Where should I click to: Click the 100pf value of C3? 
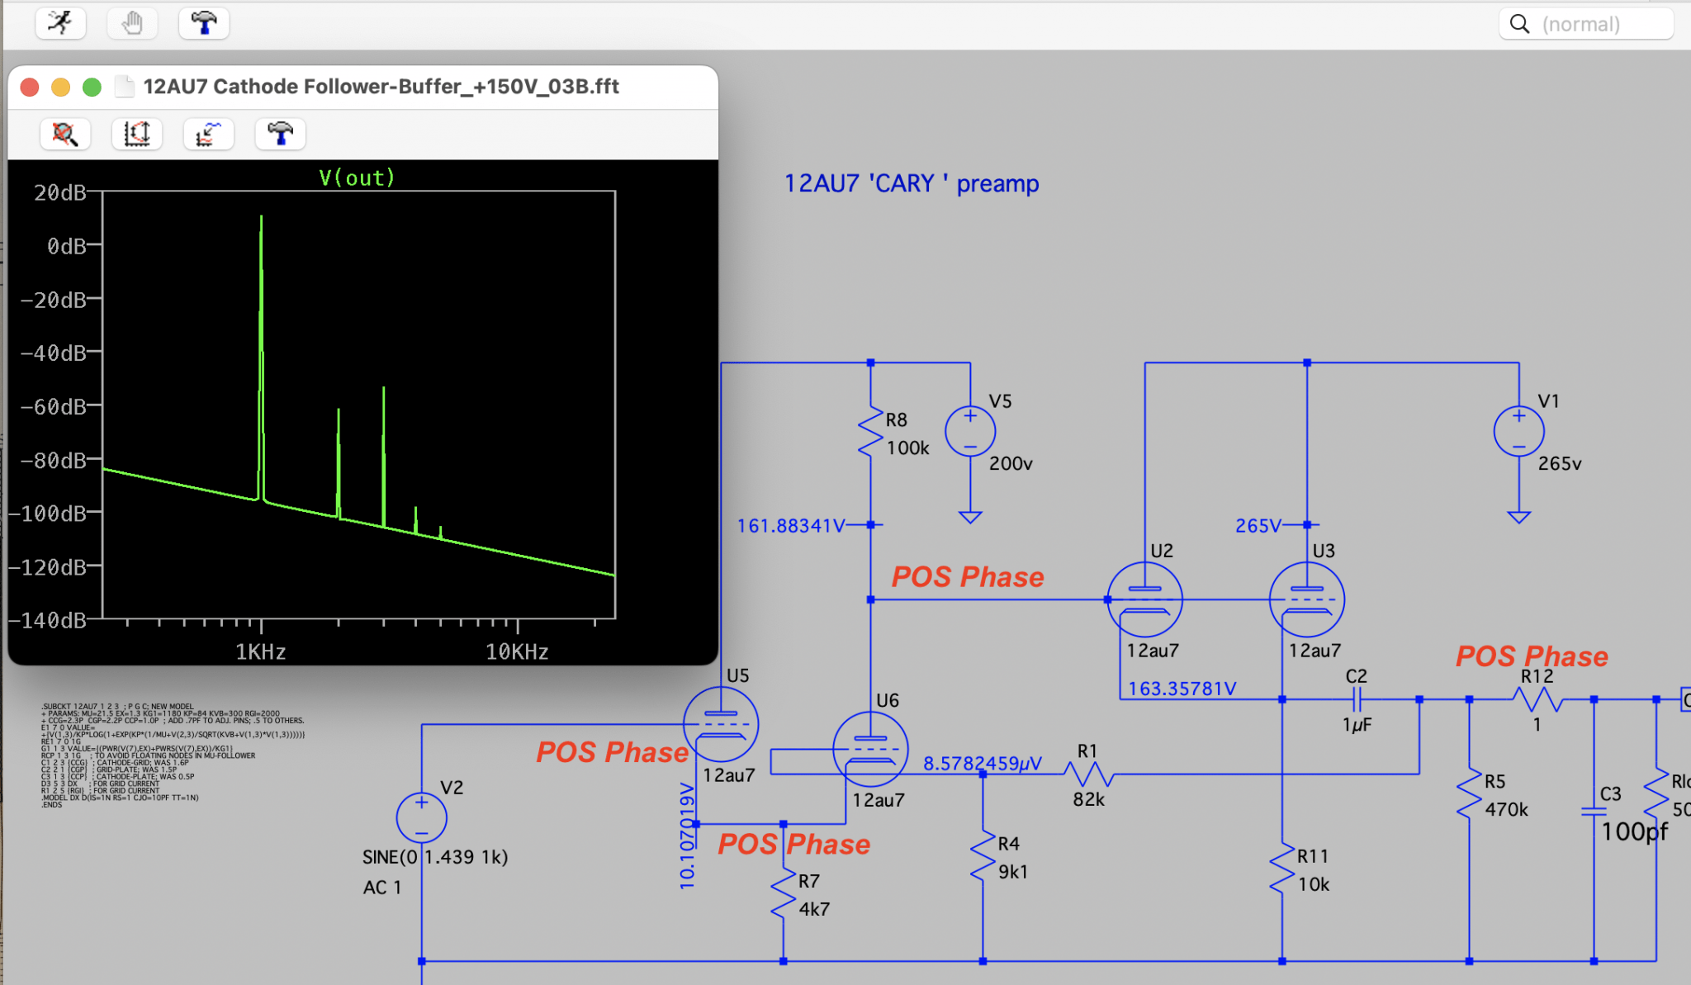point(1634,831)
